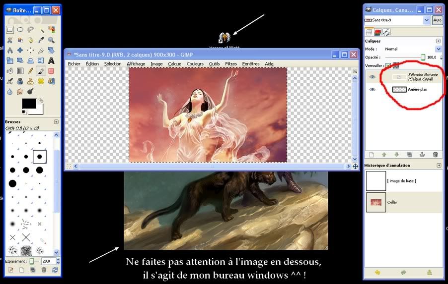Open the Historique d'annulation panel menu arrow
This screenshot has height=284, width=448.
tap(439, 166)
